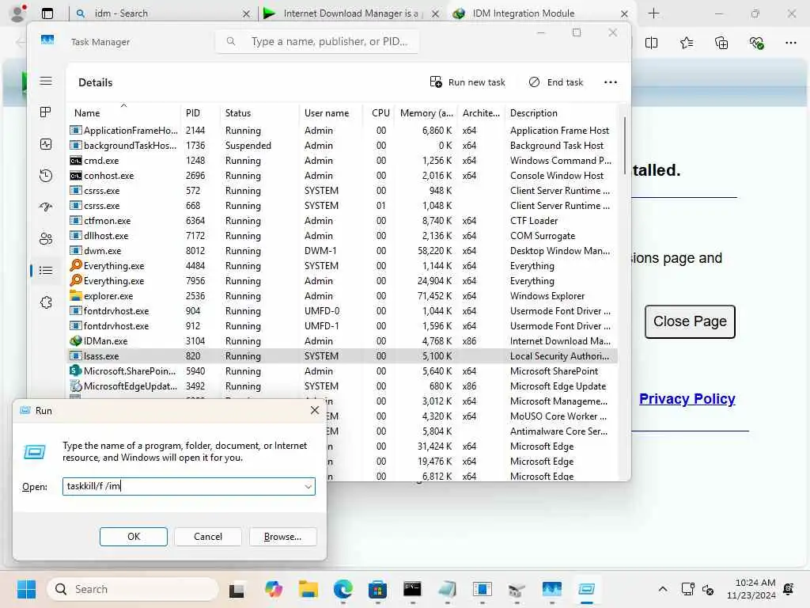Open the Privacy Policy link
Screen dimensions: 810x608
click(687, 399)
